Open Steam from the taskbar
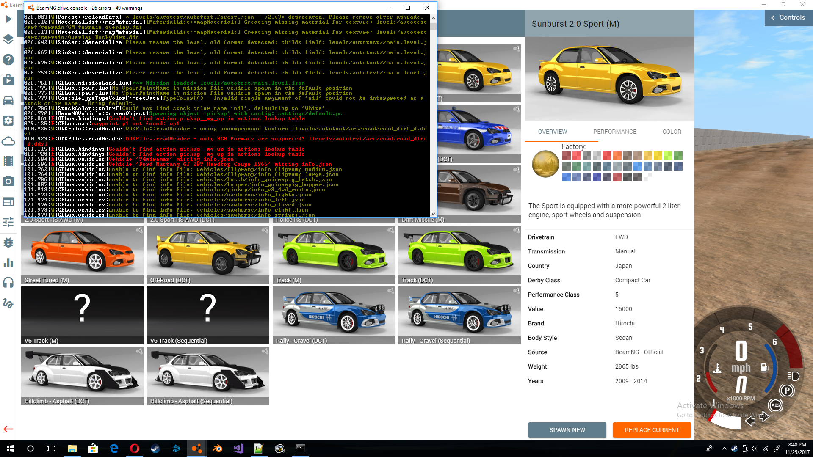Viewport: 813px width, 457px height. click(x=155, y=449)
